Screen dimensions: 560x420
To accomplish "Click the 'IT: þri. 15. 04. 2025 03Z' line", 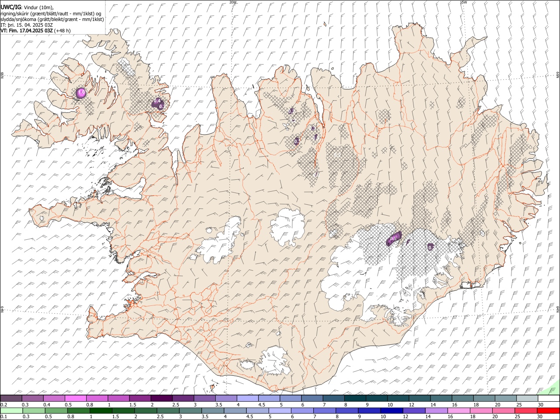I will (x=27, y=25).
